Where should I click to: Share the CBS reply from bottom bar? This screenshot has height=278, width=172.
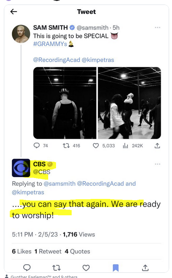145,268
